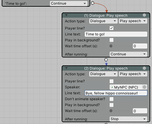The image size is (152, 124).
Task: Click Wait time offset value field in node (2)
Action: click(140, 111)
